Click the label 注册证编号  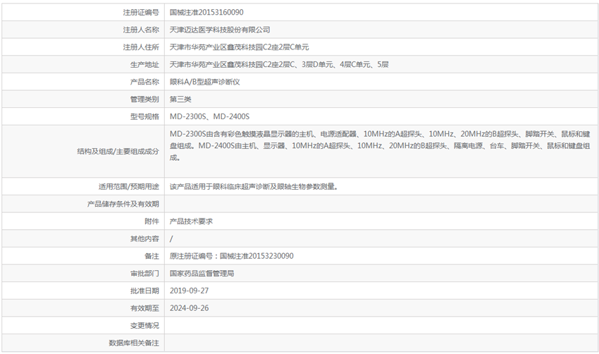pyautogui.click(x=140, y=12)
